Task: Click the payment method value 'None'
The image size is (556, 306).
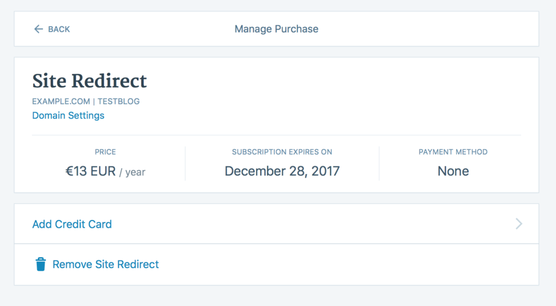Action: click(x=453, y=171)
